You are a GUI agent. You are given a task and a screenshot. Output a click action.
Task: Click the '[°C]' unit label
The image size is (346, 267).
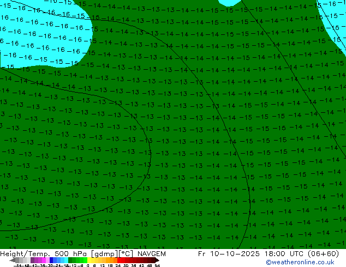(x=126, y=254)
